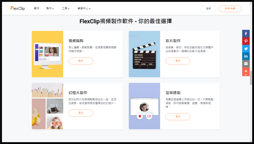This screenshot has width=254, height=144.
Task: Click the 螢幕錄製 card title
Action: pyautogui.click(x=173, y=93)
